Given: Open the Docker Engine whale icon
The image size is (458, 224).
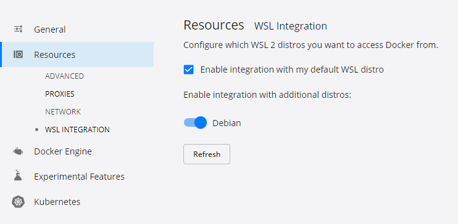Looking at the screenshot, I should click(18, 151).
